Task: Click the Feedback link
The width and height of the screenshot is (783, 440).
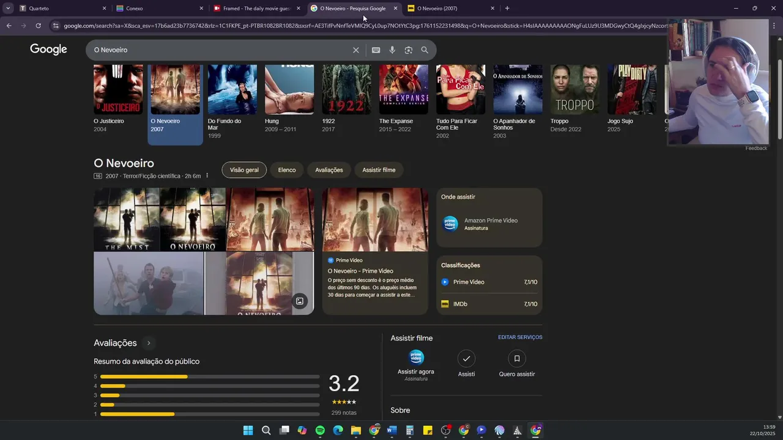Action: [756, 148]
